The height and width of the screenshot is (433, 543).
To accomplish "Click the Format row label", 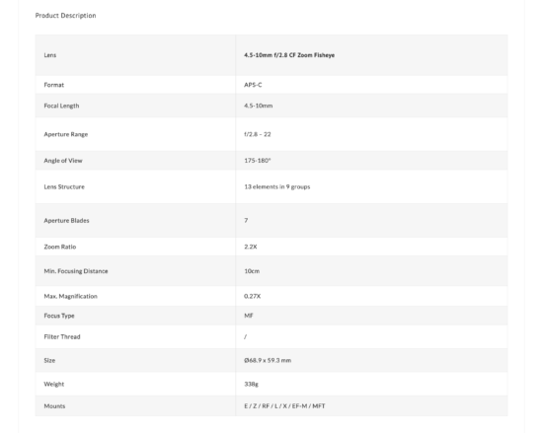I will pyautogui.click(x=54, y=85).
